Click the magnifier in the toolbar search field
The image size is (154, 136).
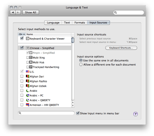[x=115, y=13]
